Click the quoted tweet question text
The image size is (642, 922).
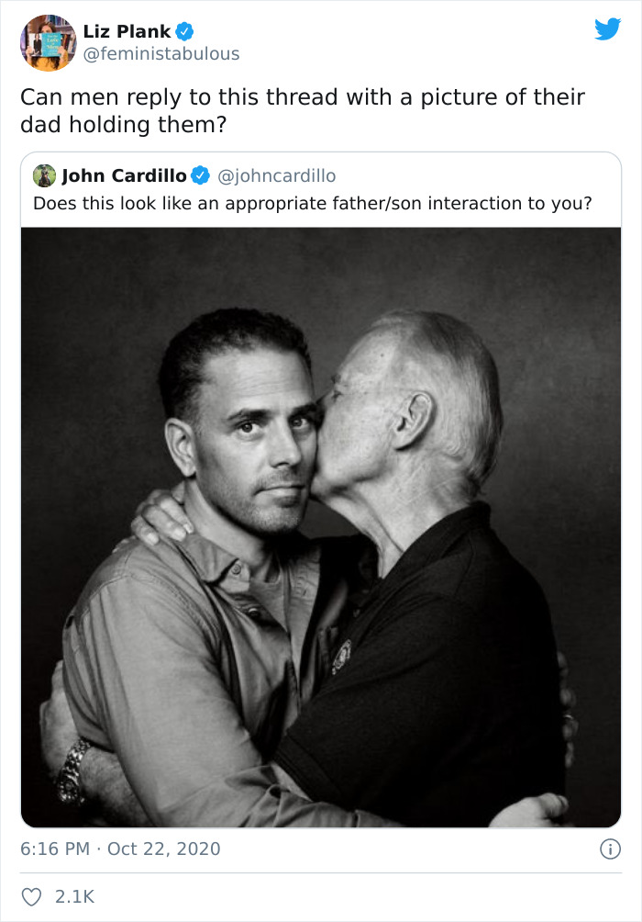pyautogui.click(x=313, y=204)
